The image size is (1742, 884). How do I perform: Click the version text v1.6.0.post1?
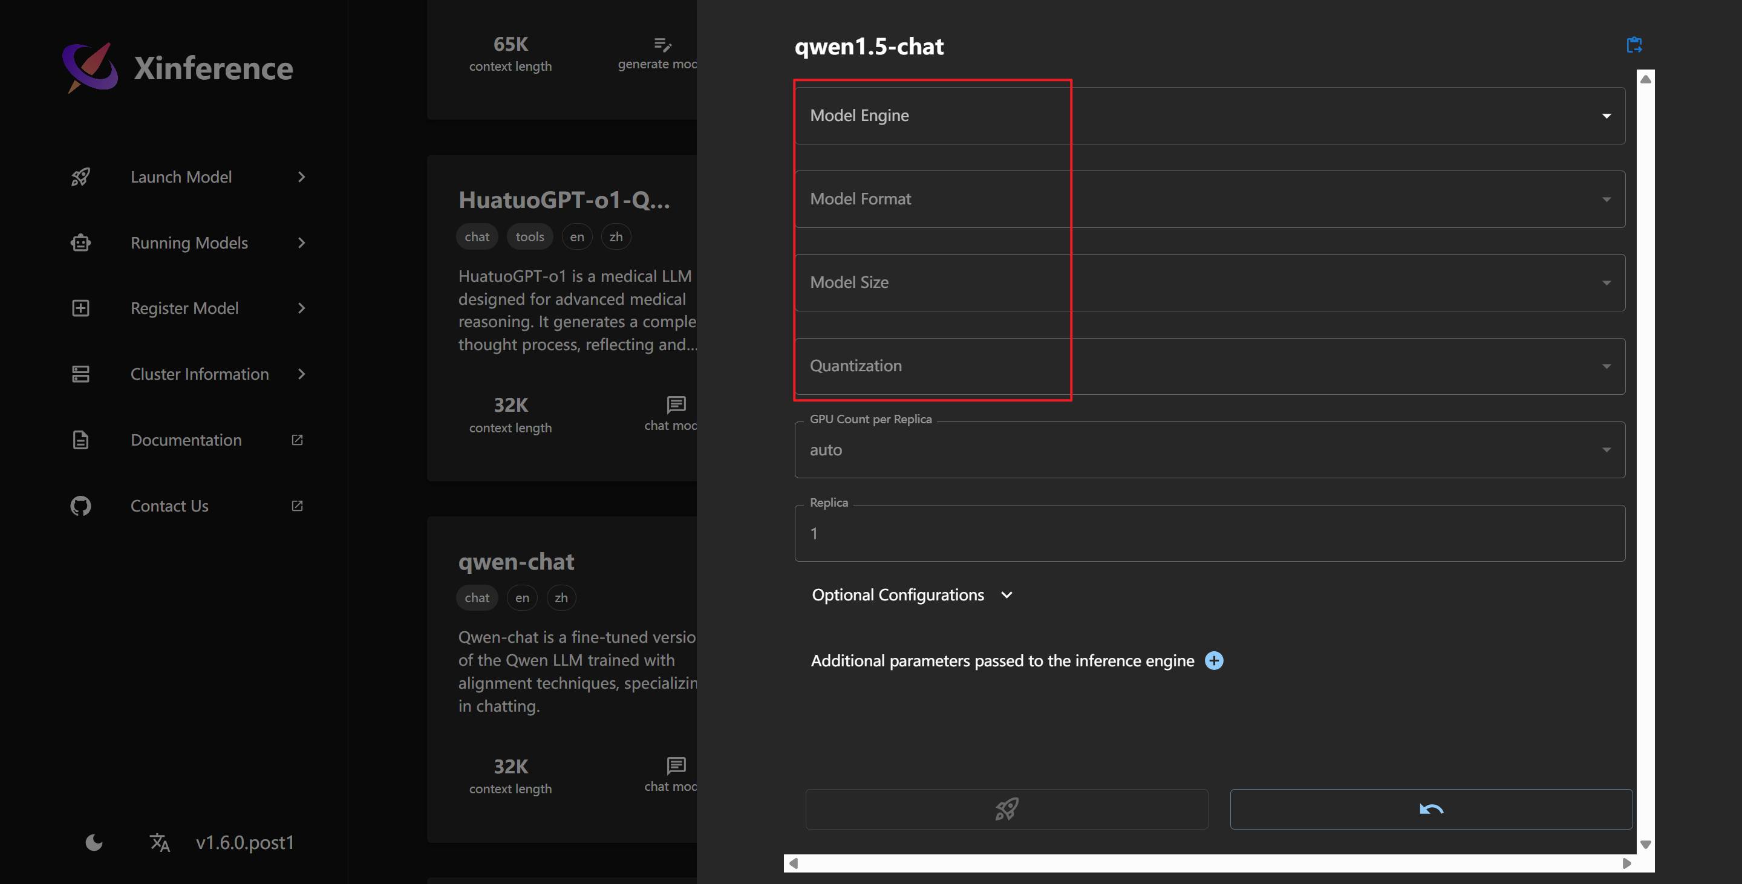click(x=245, y=843)
